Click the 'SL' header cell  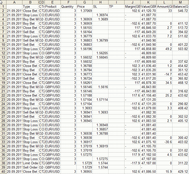click(100, 7)
